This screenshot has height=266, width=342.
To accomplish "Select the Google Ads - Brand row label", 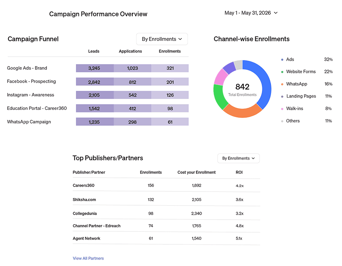I will (x=27, y=68).
